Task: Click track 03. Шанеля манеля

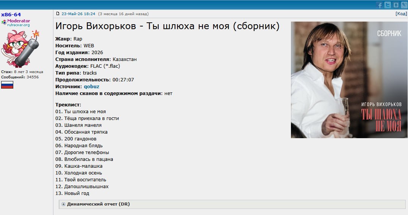Action: (78, 125)
